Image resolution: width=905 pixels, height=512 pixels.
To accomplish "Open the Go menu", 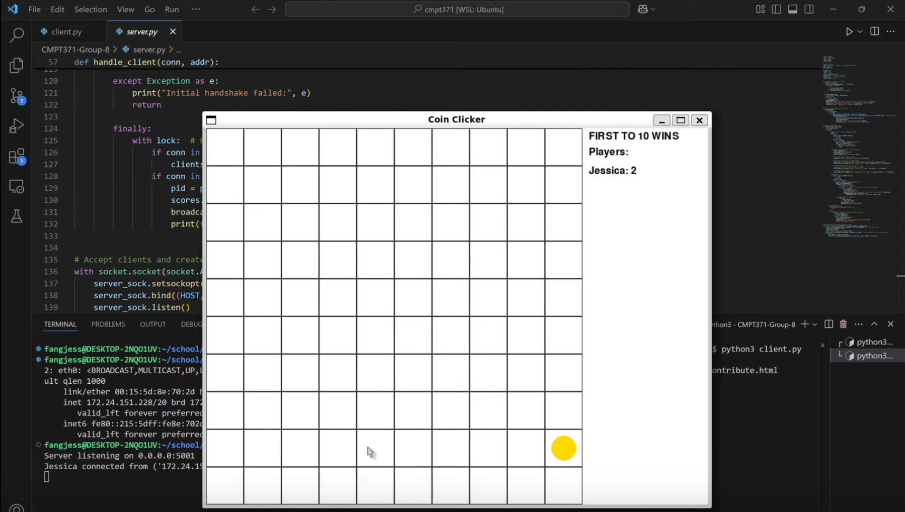I will (x=149, y=9).
